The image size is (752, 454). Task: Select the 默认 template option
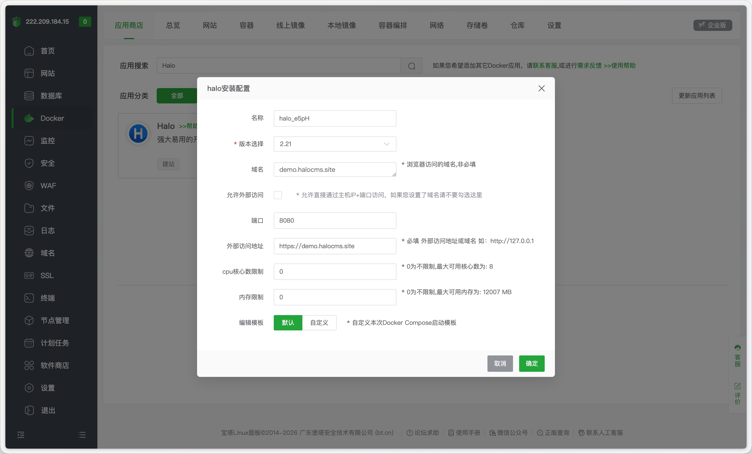[x=288, y=322]
